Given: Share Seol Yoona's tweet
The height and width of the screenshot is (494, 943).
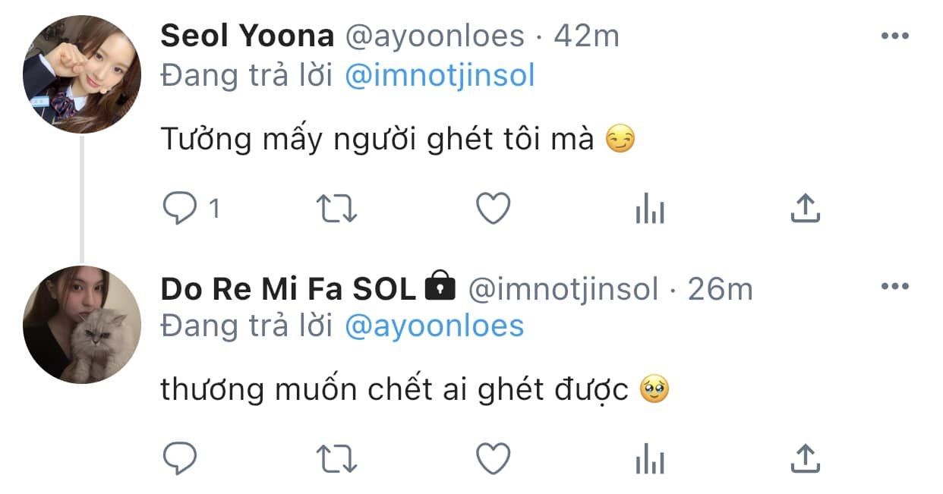Looking at the screenshot, I should 805,209.
